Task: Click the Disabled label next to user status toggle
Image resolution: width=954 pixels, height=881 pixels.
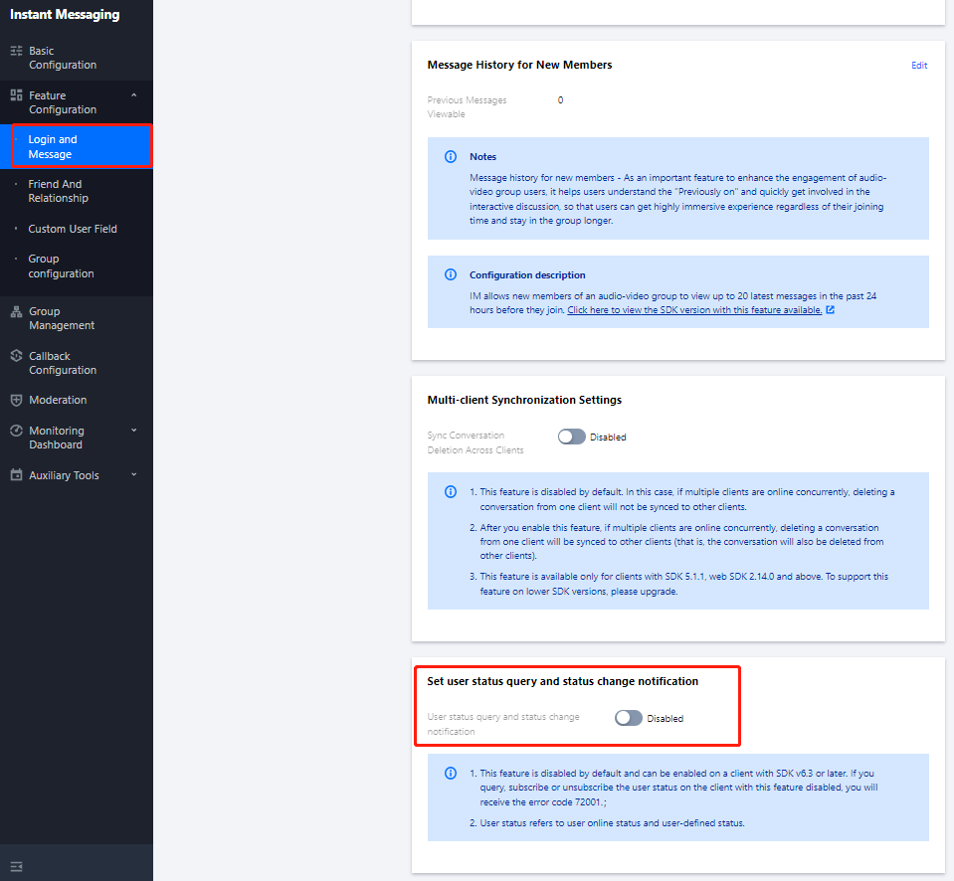Action: (x=665, y=719)
